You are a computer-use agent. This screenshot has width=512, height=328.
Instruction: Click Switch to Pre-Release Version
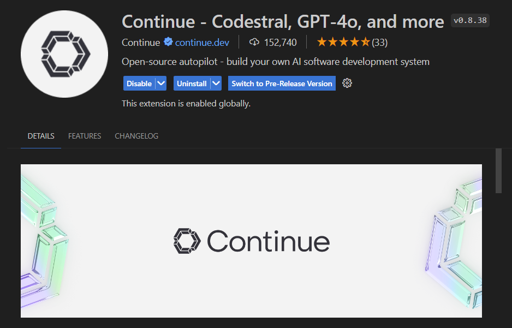[282, 84]
